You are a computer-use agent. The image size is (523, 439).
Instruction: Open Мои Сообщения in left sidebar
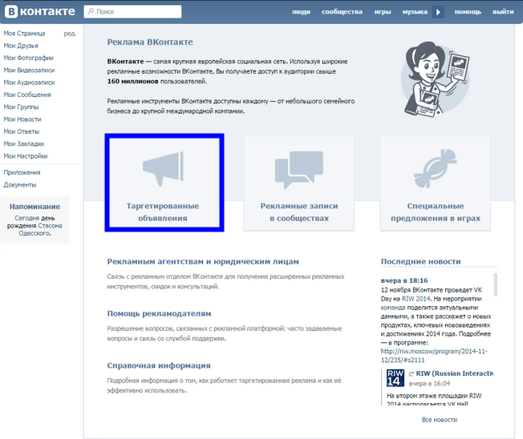coord(26,95)
